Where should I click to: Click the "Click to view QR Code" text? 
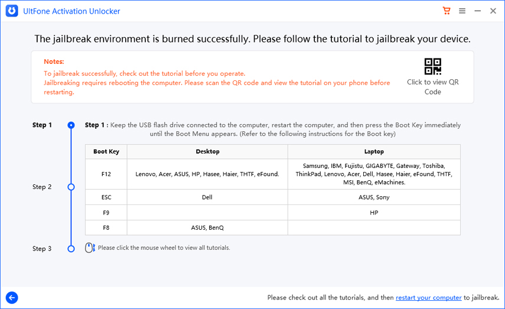pos(432,87)
